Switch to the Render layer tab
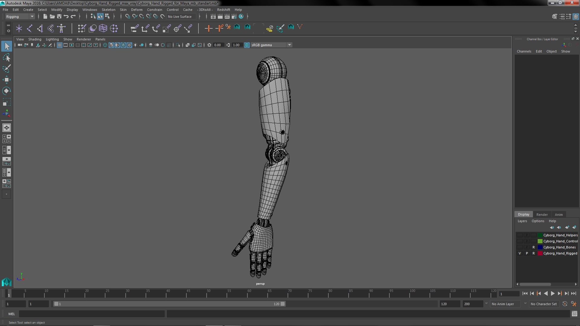 (x=542, y=215)
